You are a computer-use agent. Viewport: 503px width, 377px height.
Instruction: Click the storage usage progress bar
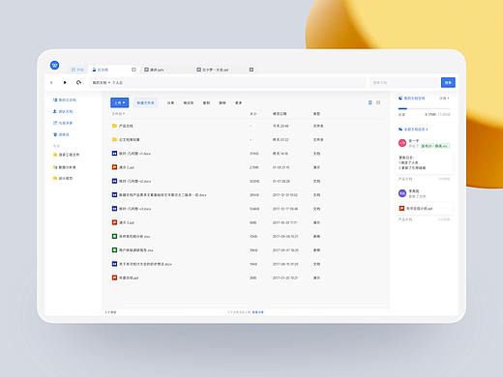[x=424, y=108]
